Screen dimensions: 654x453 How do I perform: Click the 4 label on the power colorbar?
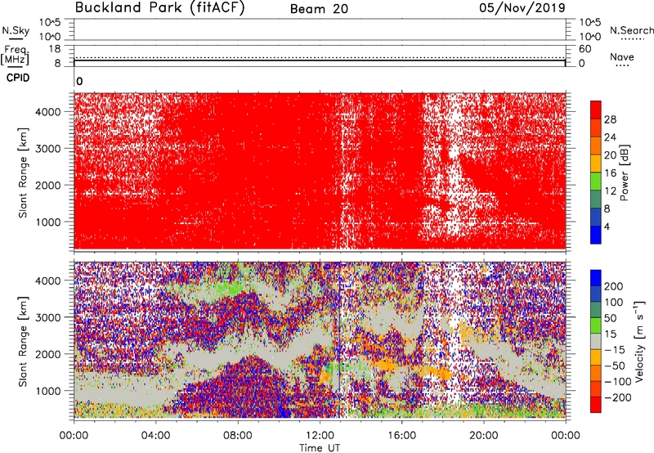pyautogui.click(x=607, y=226)
